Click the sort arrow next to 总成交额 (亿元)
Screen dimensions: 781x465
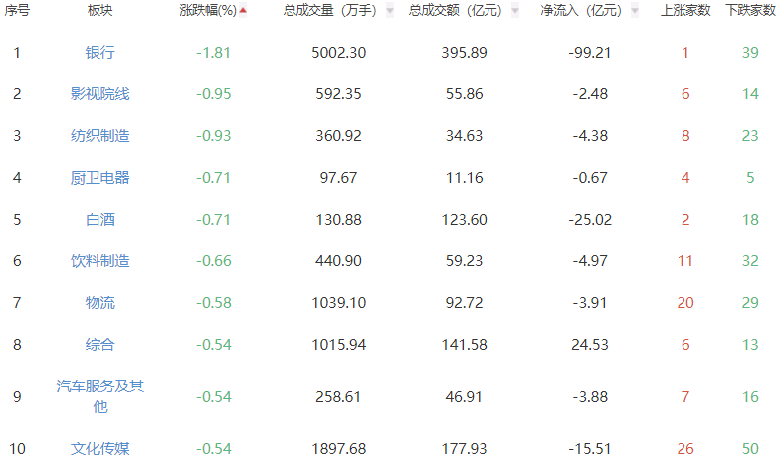click(515, 11)
